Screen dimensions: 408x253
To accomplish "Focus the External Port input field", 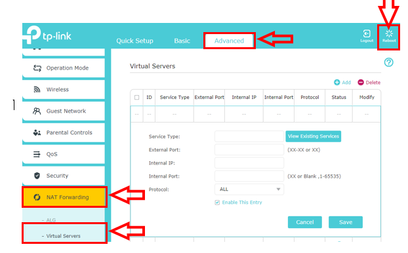I will coord(249,150).
